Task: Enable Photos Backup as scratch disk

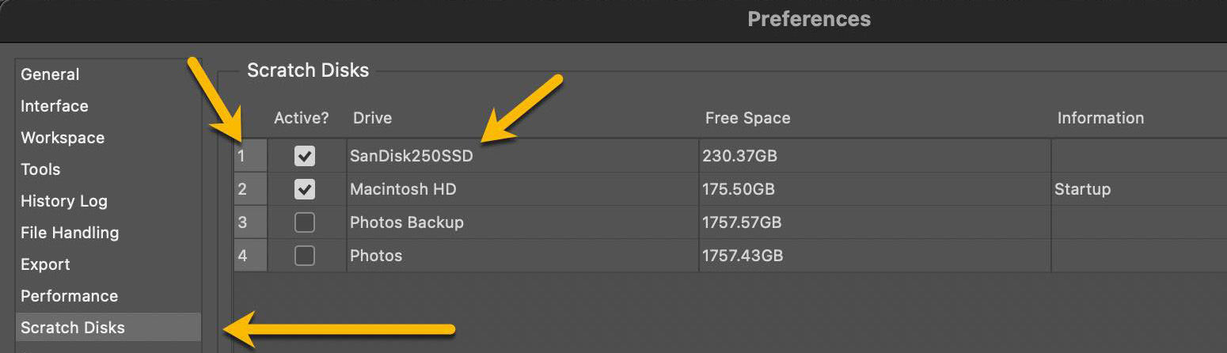Action: click(305, 222)
